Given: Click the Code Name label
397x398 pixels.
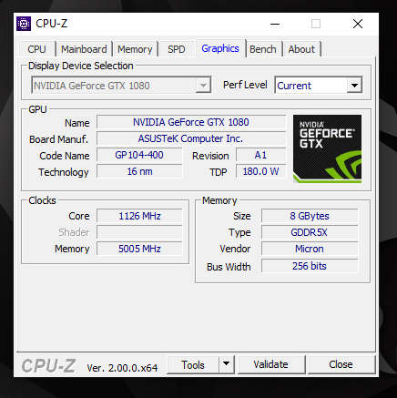Looking at the screenshot, I should pos(65,156).
